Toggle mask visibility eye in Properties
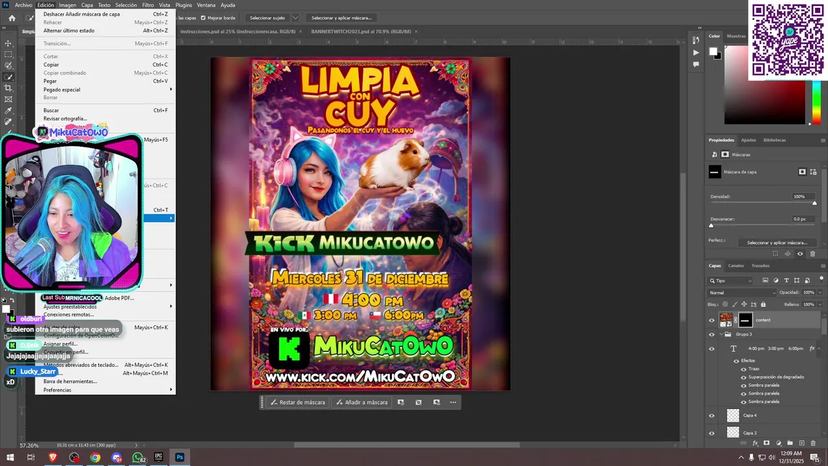Screen dimensions: 828x466 [x=800, y=254]
